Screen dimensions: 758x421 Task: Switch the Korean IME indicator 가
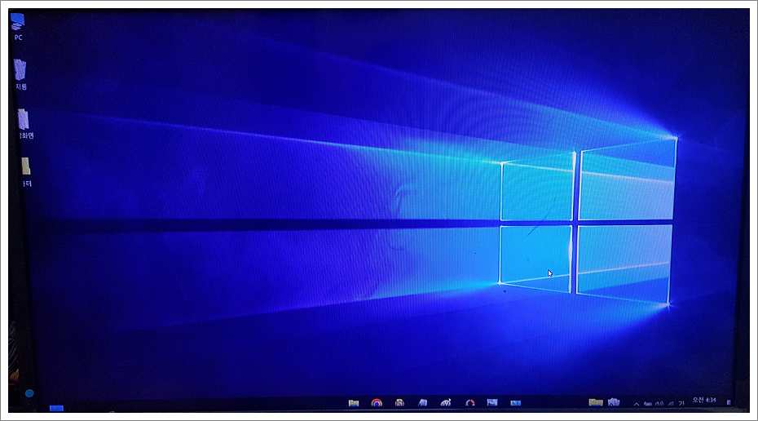681,403
